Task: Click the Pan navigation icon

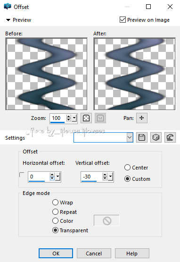Action: click(142, 118)
